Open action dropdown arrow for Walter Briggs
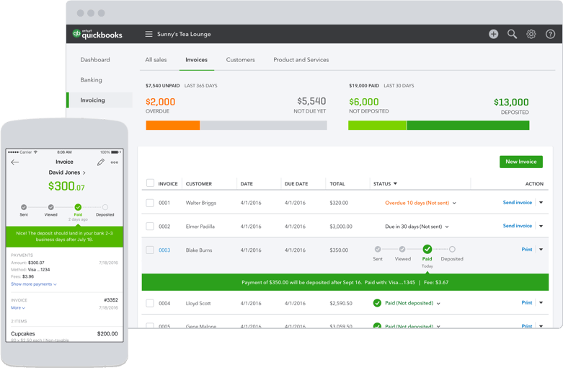This screenshot has height=368, width=563. point(541,203)
